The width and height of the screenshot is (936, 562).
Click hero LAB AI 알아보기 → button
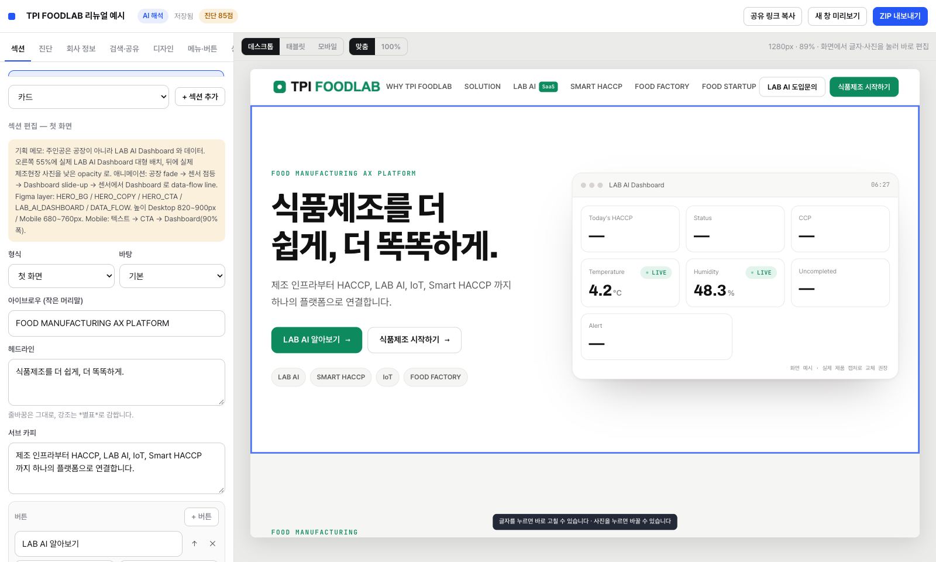[316, 340]
